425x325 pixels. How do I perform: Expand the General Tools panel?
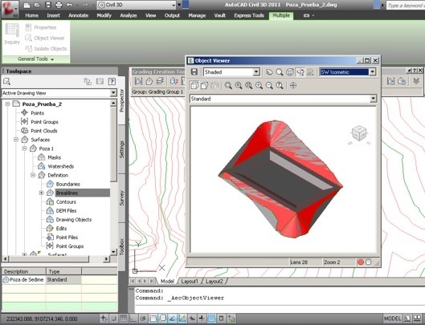pyautogui.click(x=36, y=59)
